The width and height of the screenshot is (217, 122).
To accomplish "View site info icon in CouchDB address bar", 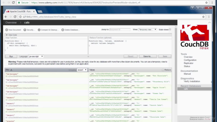I will (20, 17).
